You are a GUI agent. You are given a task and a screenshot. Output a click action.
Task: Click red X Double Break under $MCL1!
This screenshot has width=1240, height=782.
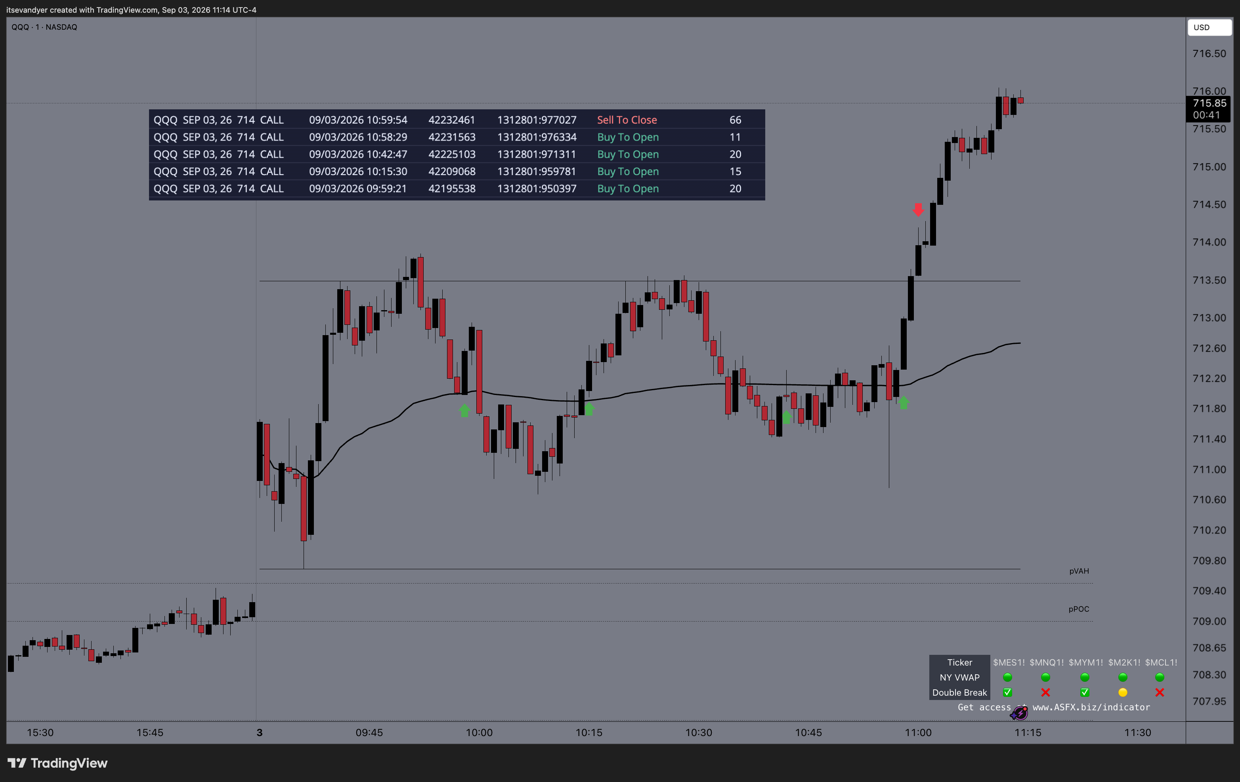(x=1160, y=692)
